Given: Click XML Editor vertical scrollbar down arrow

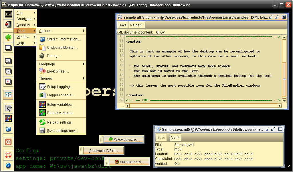Looking at the screenshot, I should pos(284,101).
